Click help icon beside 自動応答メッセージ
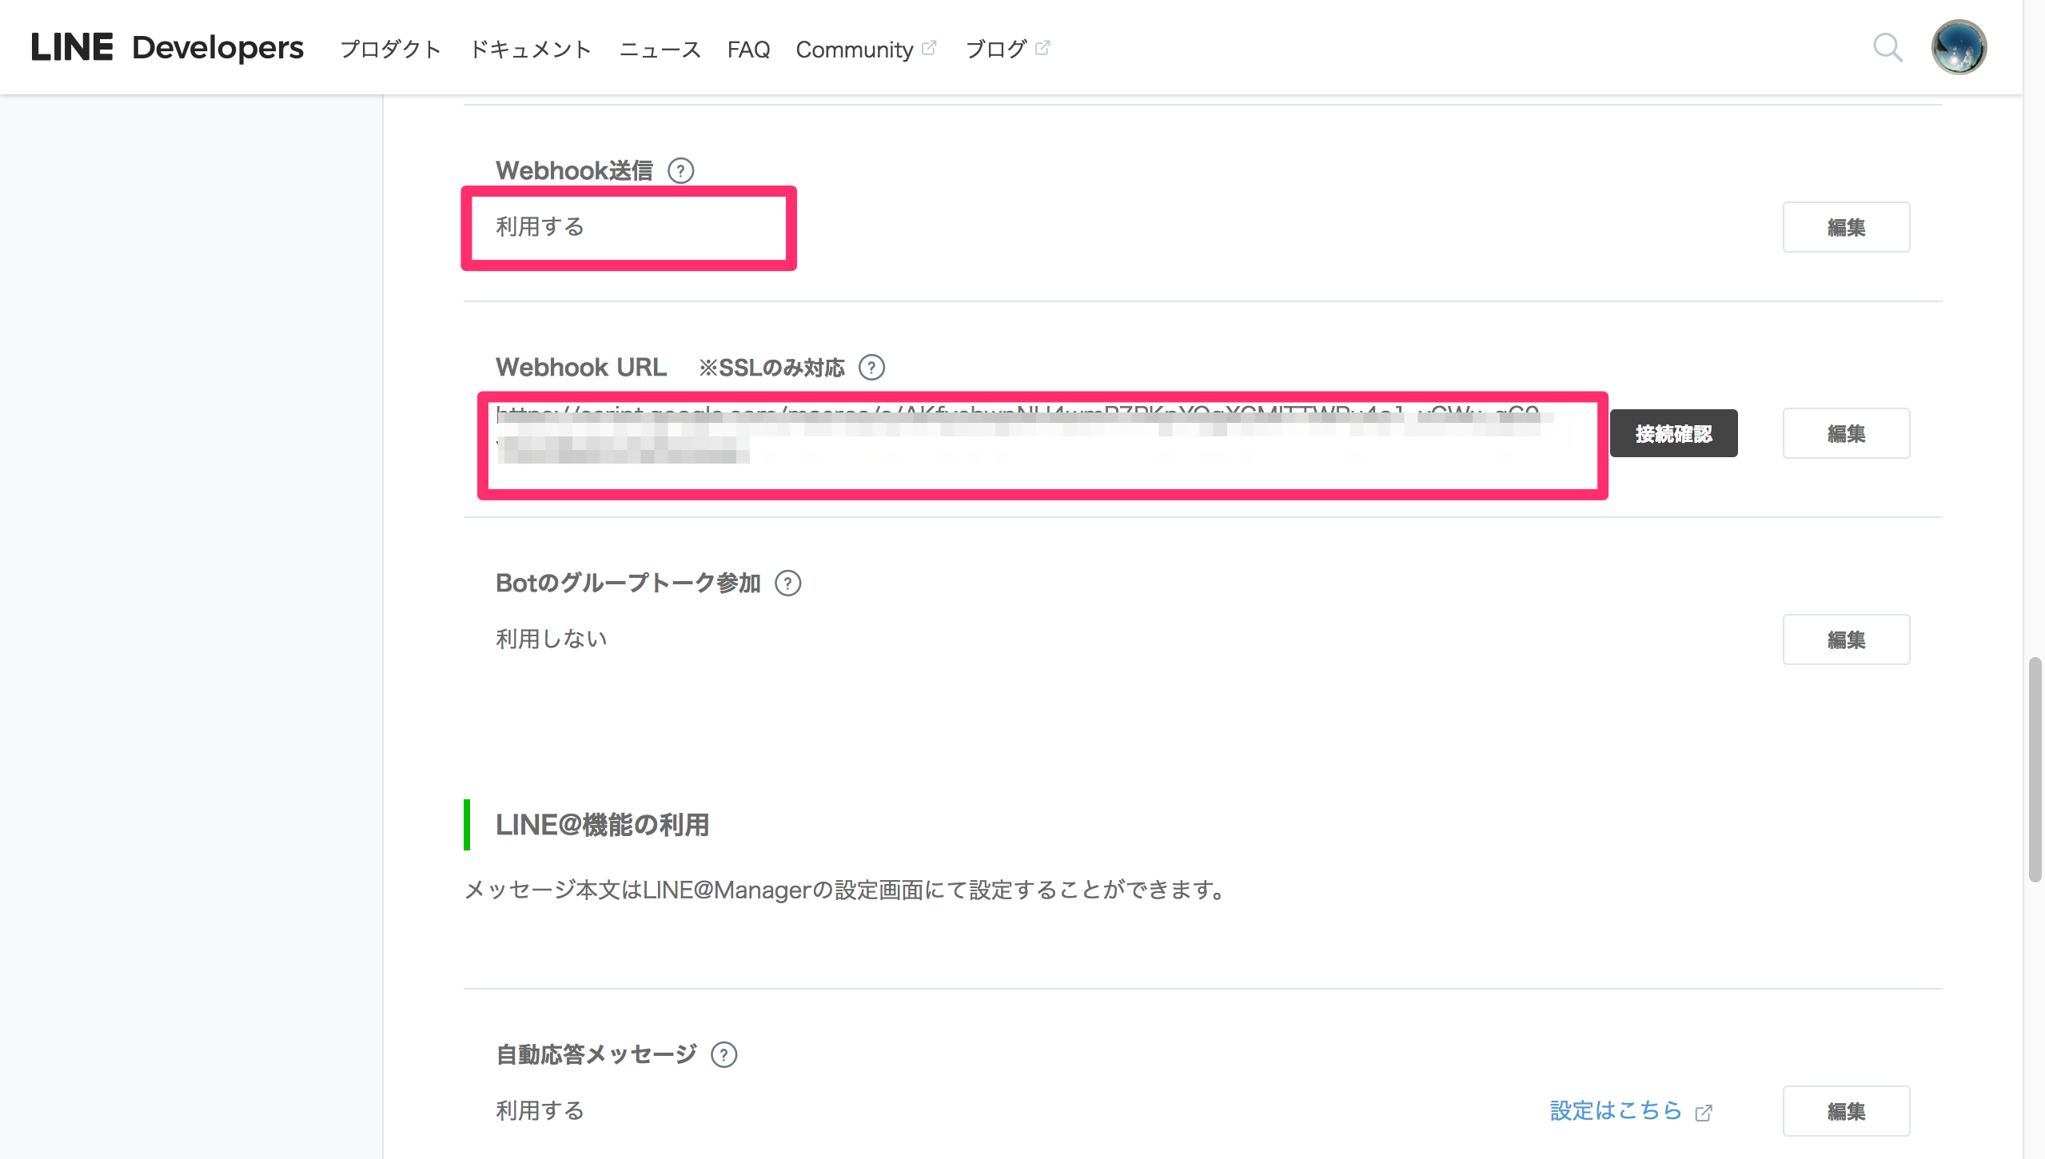 (724, 1055)
